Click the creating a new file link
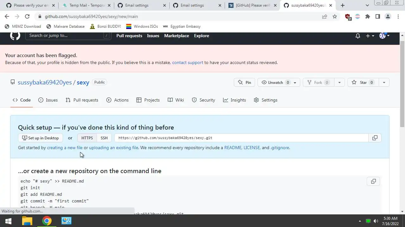 click(65, 148)
